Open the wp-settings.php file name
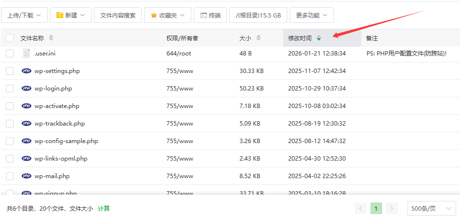 (57, 71)
